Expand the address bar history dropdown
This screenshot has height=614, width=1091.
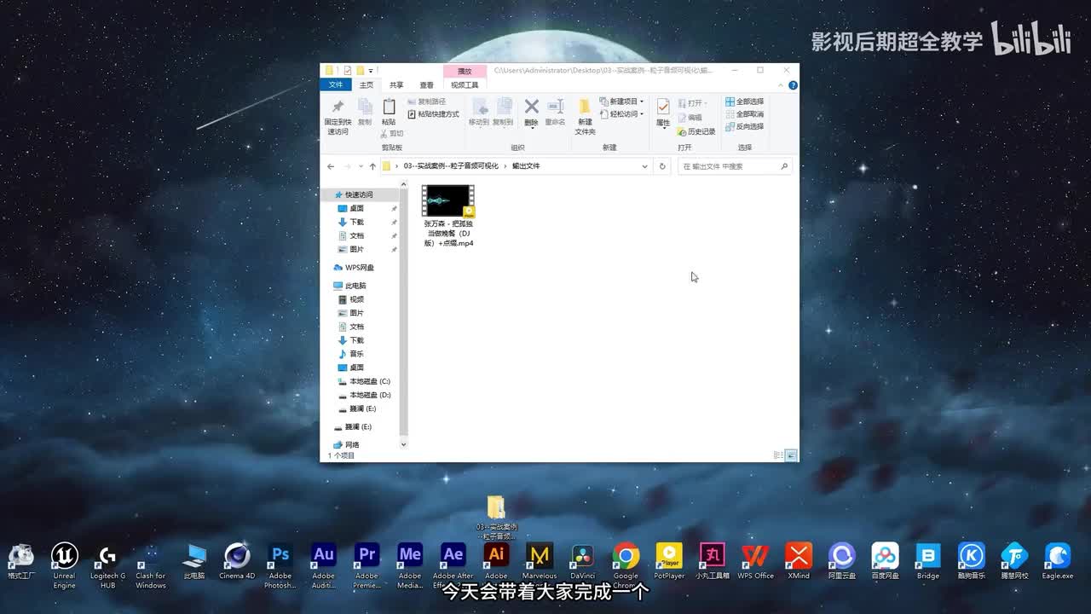pyautogui.click(x=644, y=166)
